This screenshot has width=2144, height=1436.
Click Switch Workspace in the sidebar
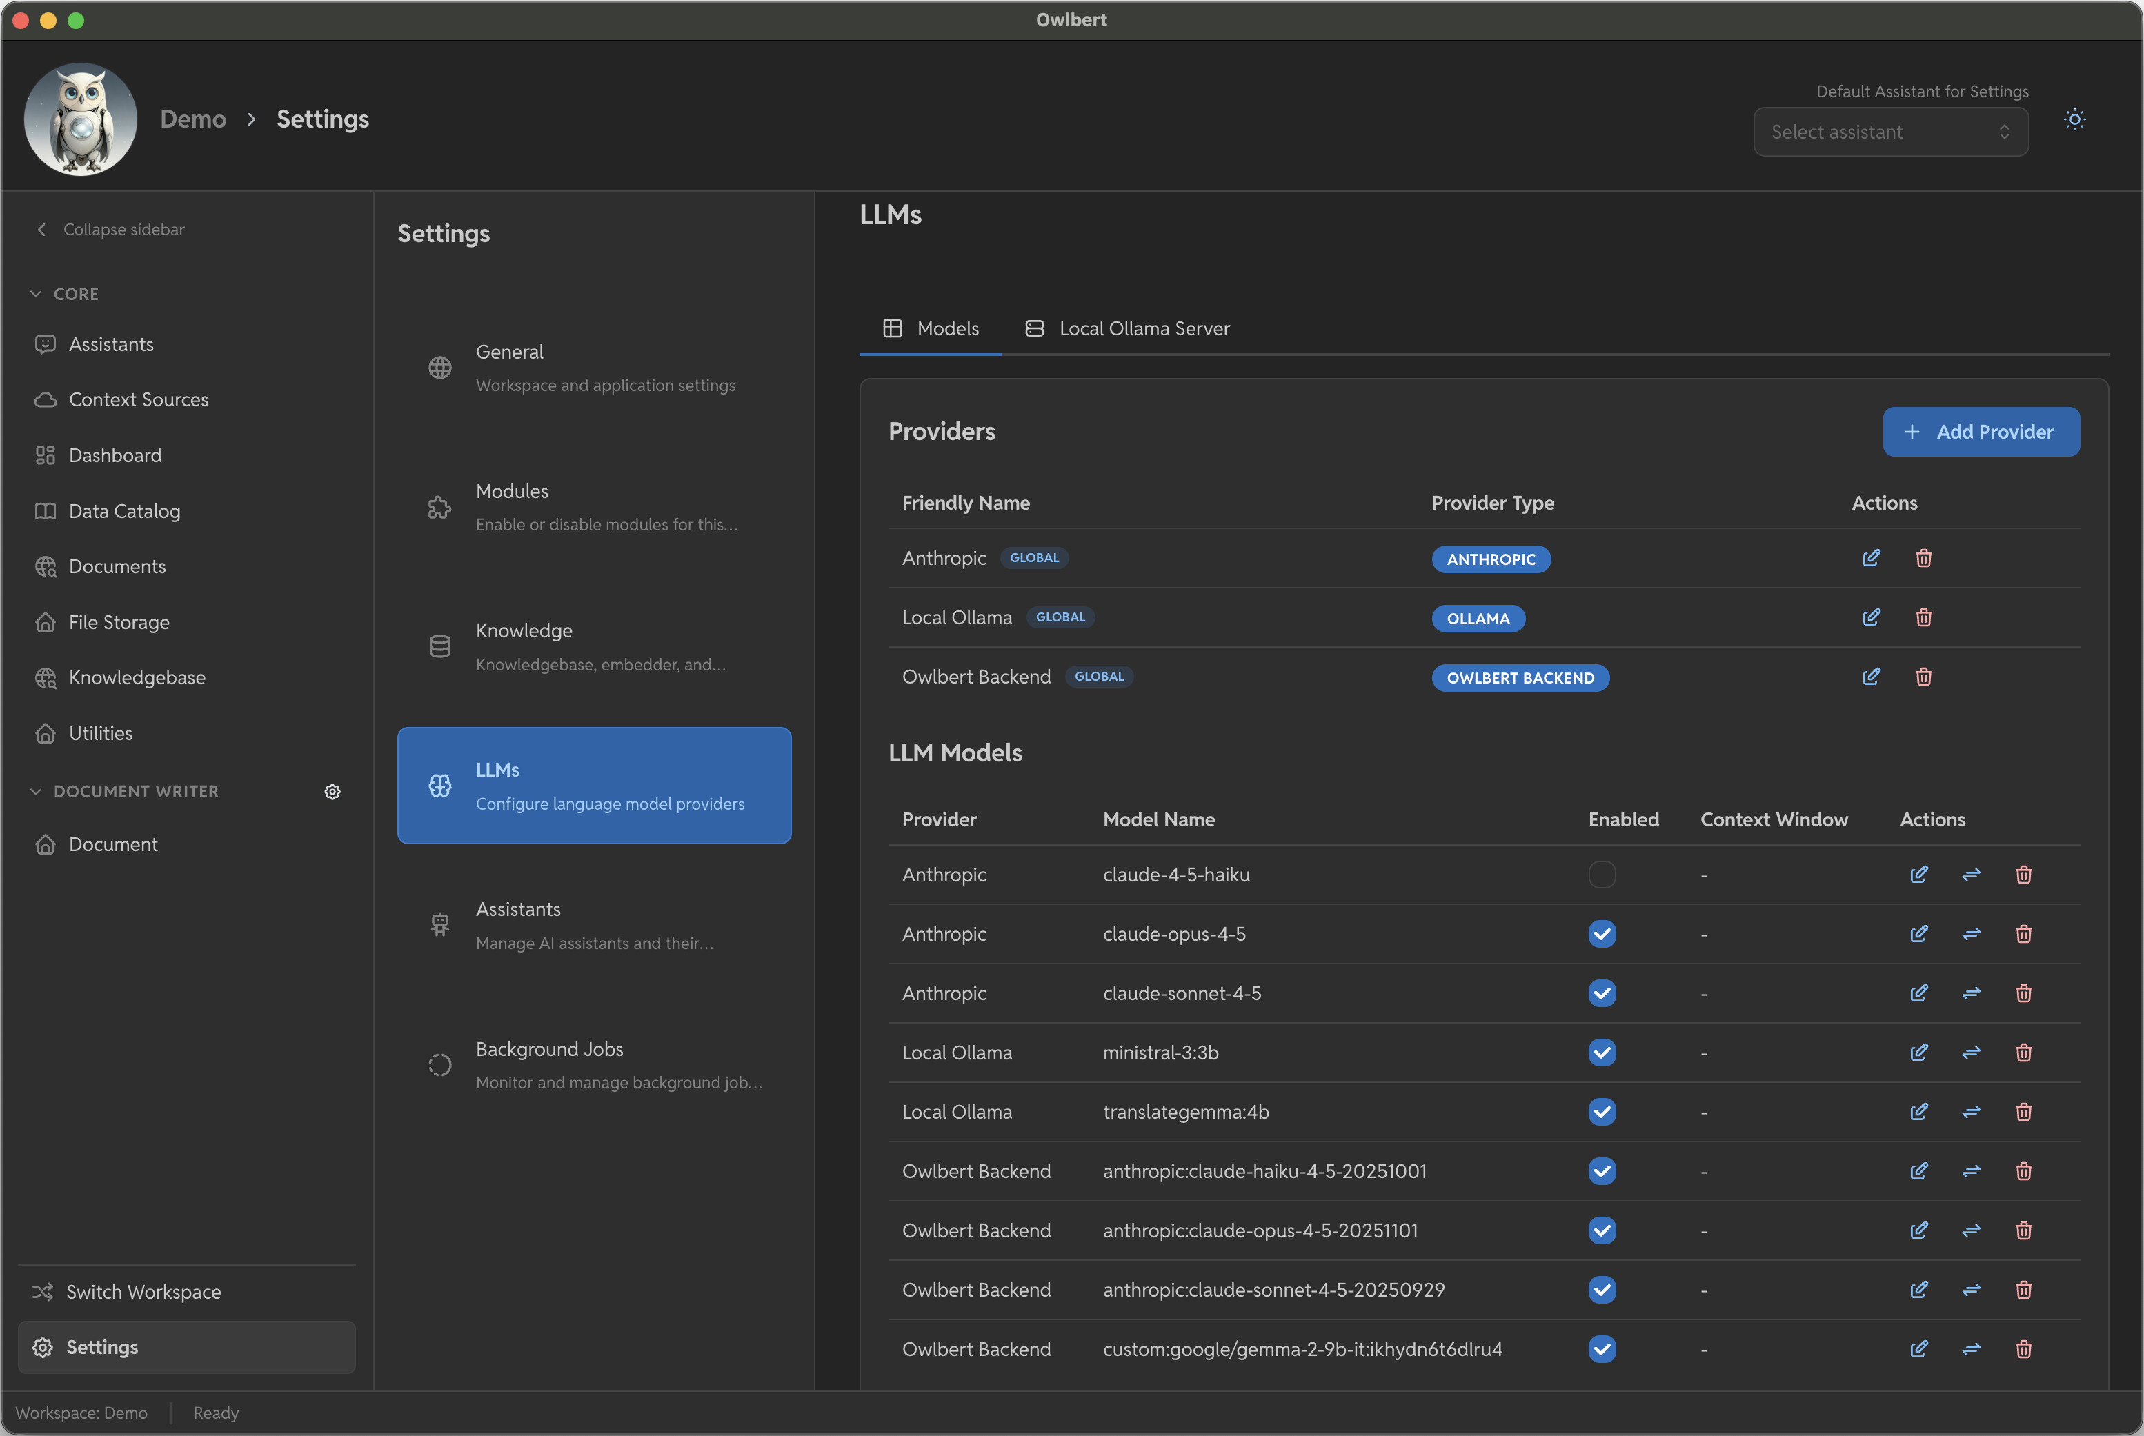pyautogui.click(x=143, y=1291)
